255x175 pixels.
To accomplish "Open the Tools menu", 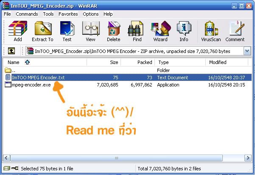I will pyautogui.click(x=48, y=14).
